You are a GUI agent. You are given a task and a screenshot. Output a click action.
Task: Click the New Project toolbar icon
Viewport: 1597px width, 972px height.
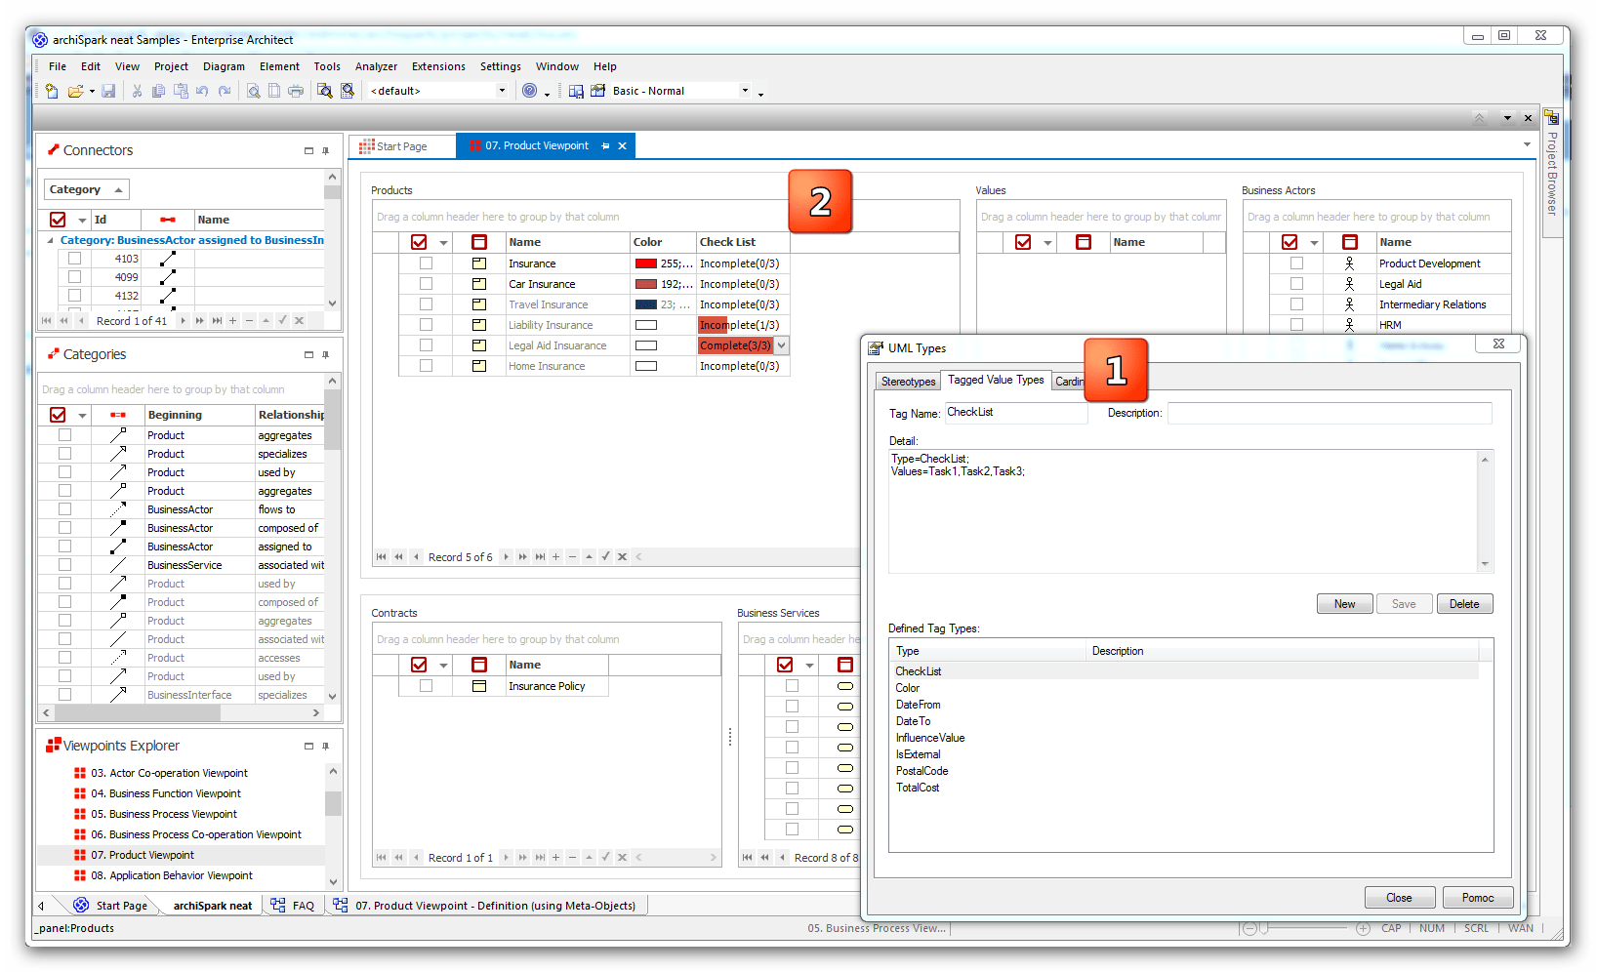pos(52,91)
